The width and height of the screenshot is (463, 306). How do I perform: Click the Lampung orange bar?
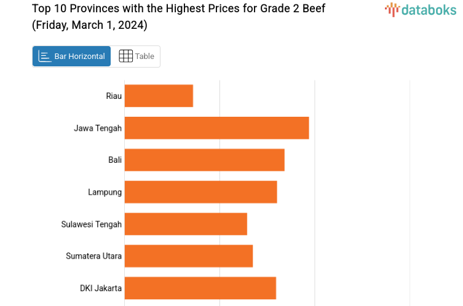[x=200, y=192]
